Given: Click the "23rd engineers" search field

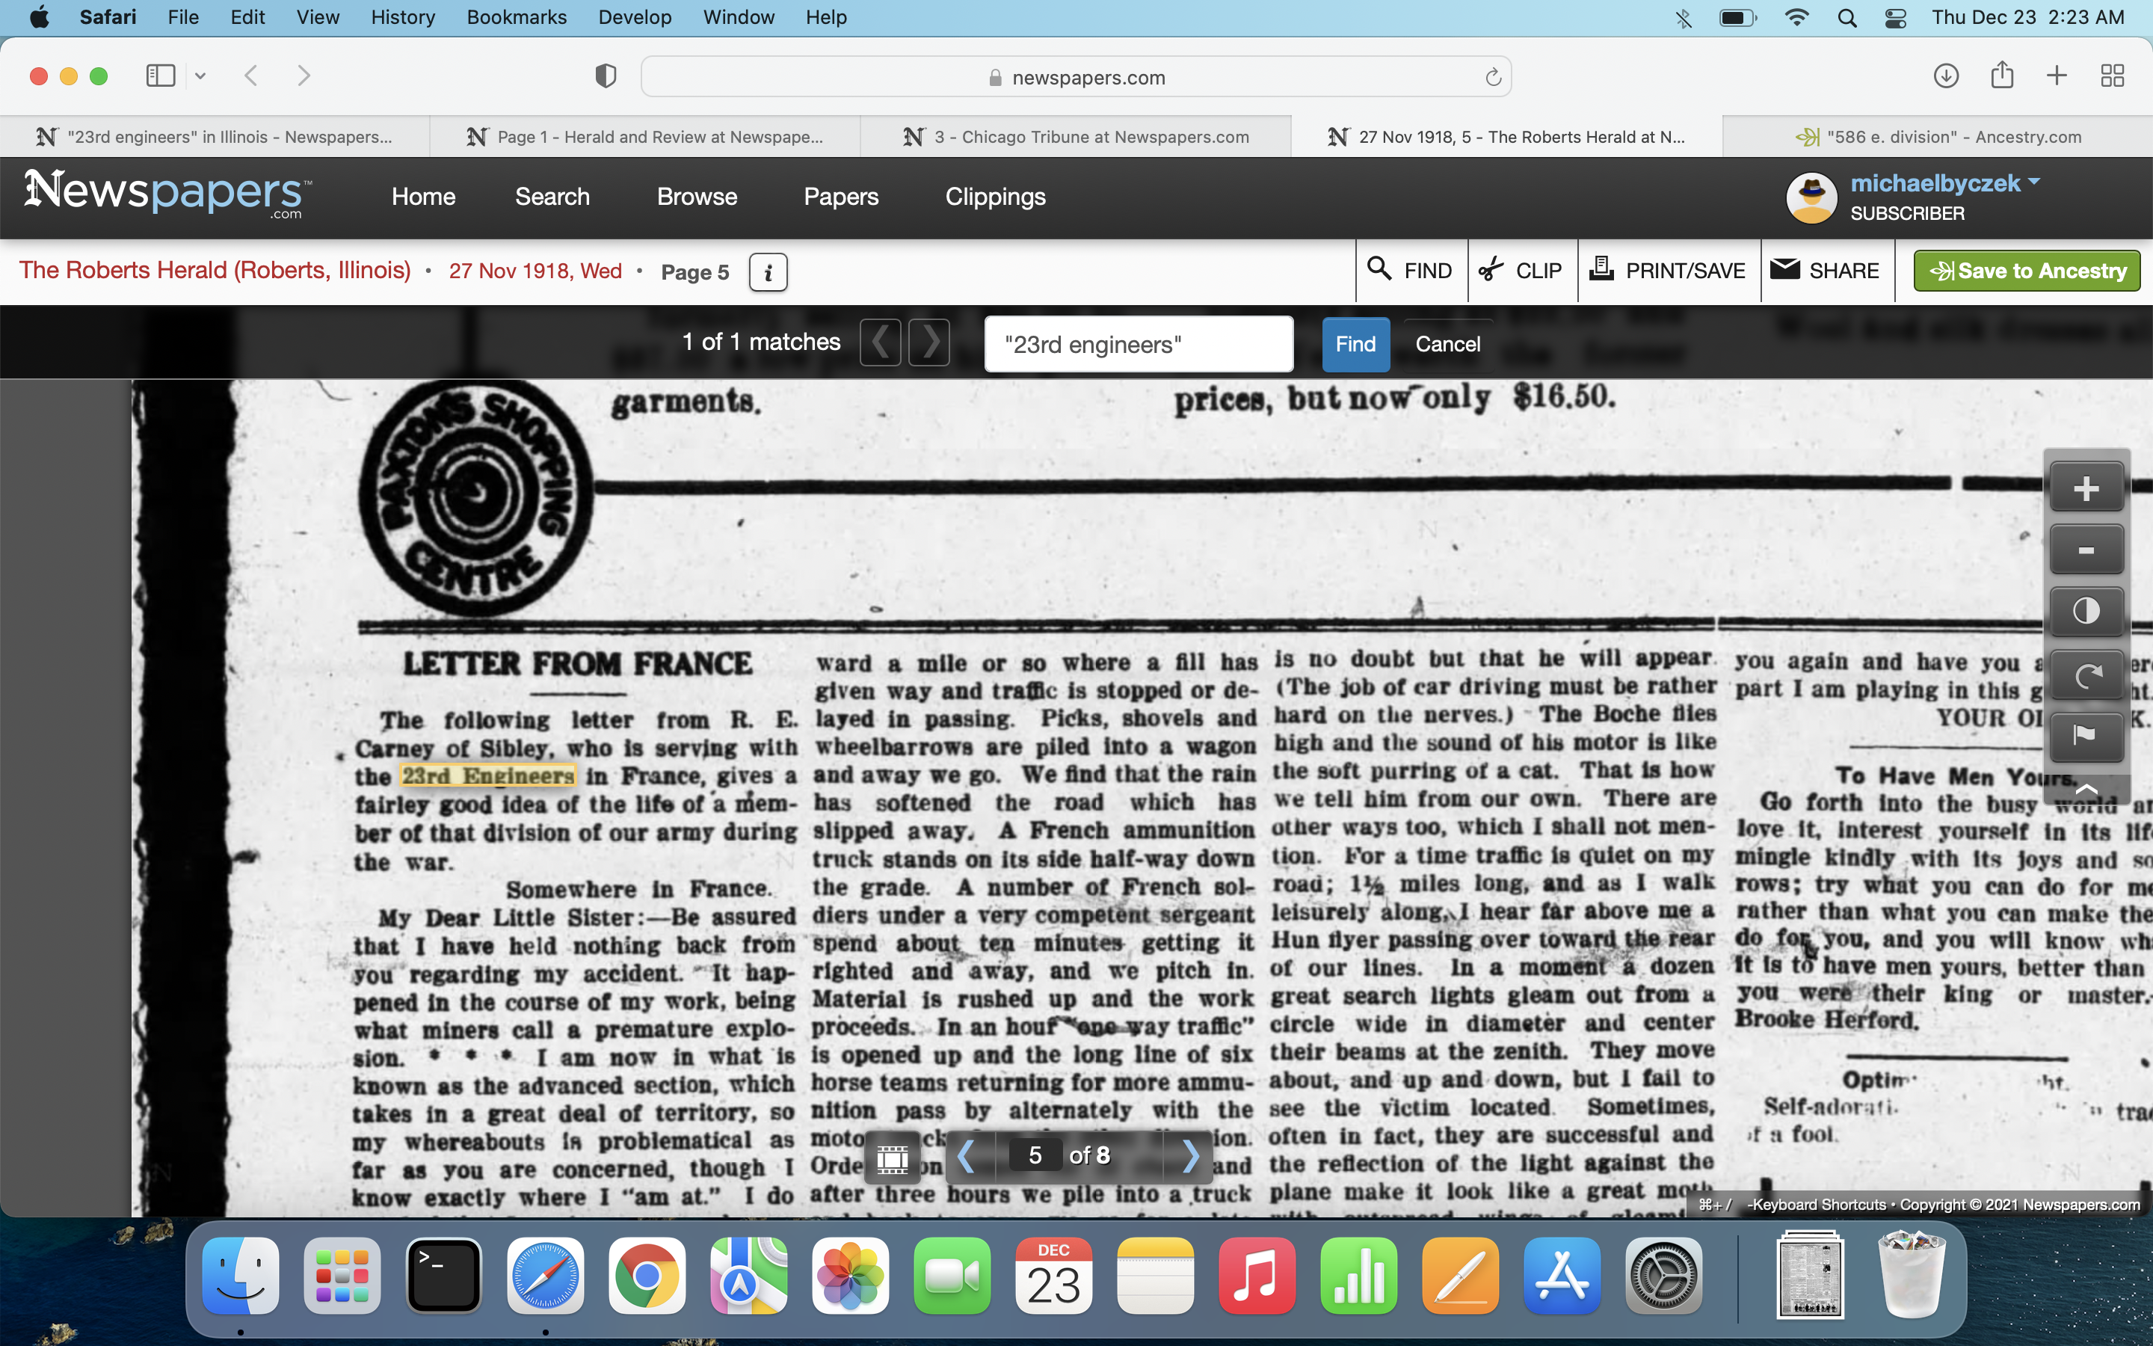Looking at the screenshot, I should tap(1138, 345).
